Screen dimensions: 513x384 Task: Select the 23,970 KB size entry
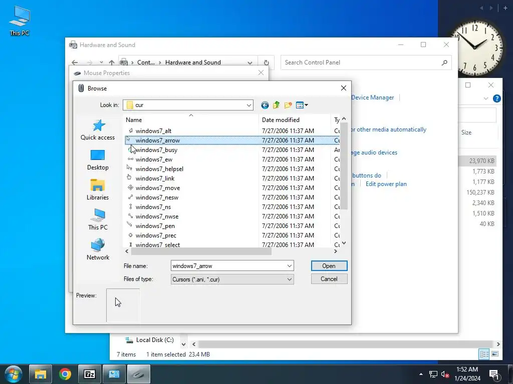click(x=481, y=160)
